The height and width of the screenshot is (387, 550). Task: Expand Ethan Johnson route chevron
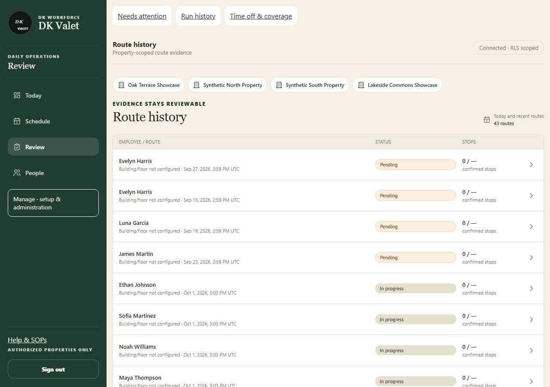point(532,289)
